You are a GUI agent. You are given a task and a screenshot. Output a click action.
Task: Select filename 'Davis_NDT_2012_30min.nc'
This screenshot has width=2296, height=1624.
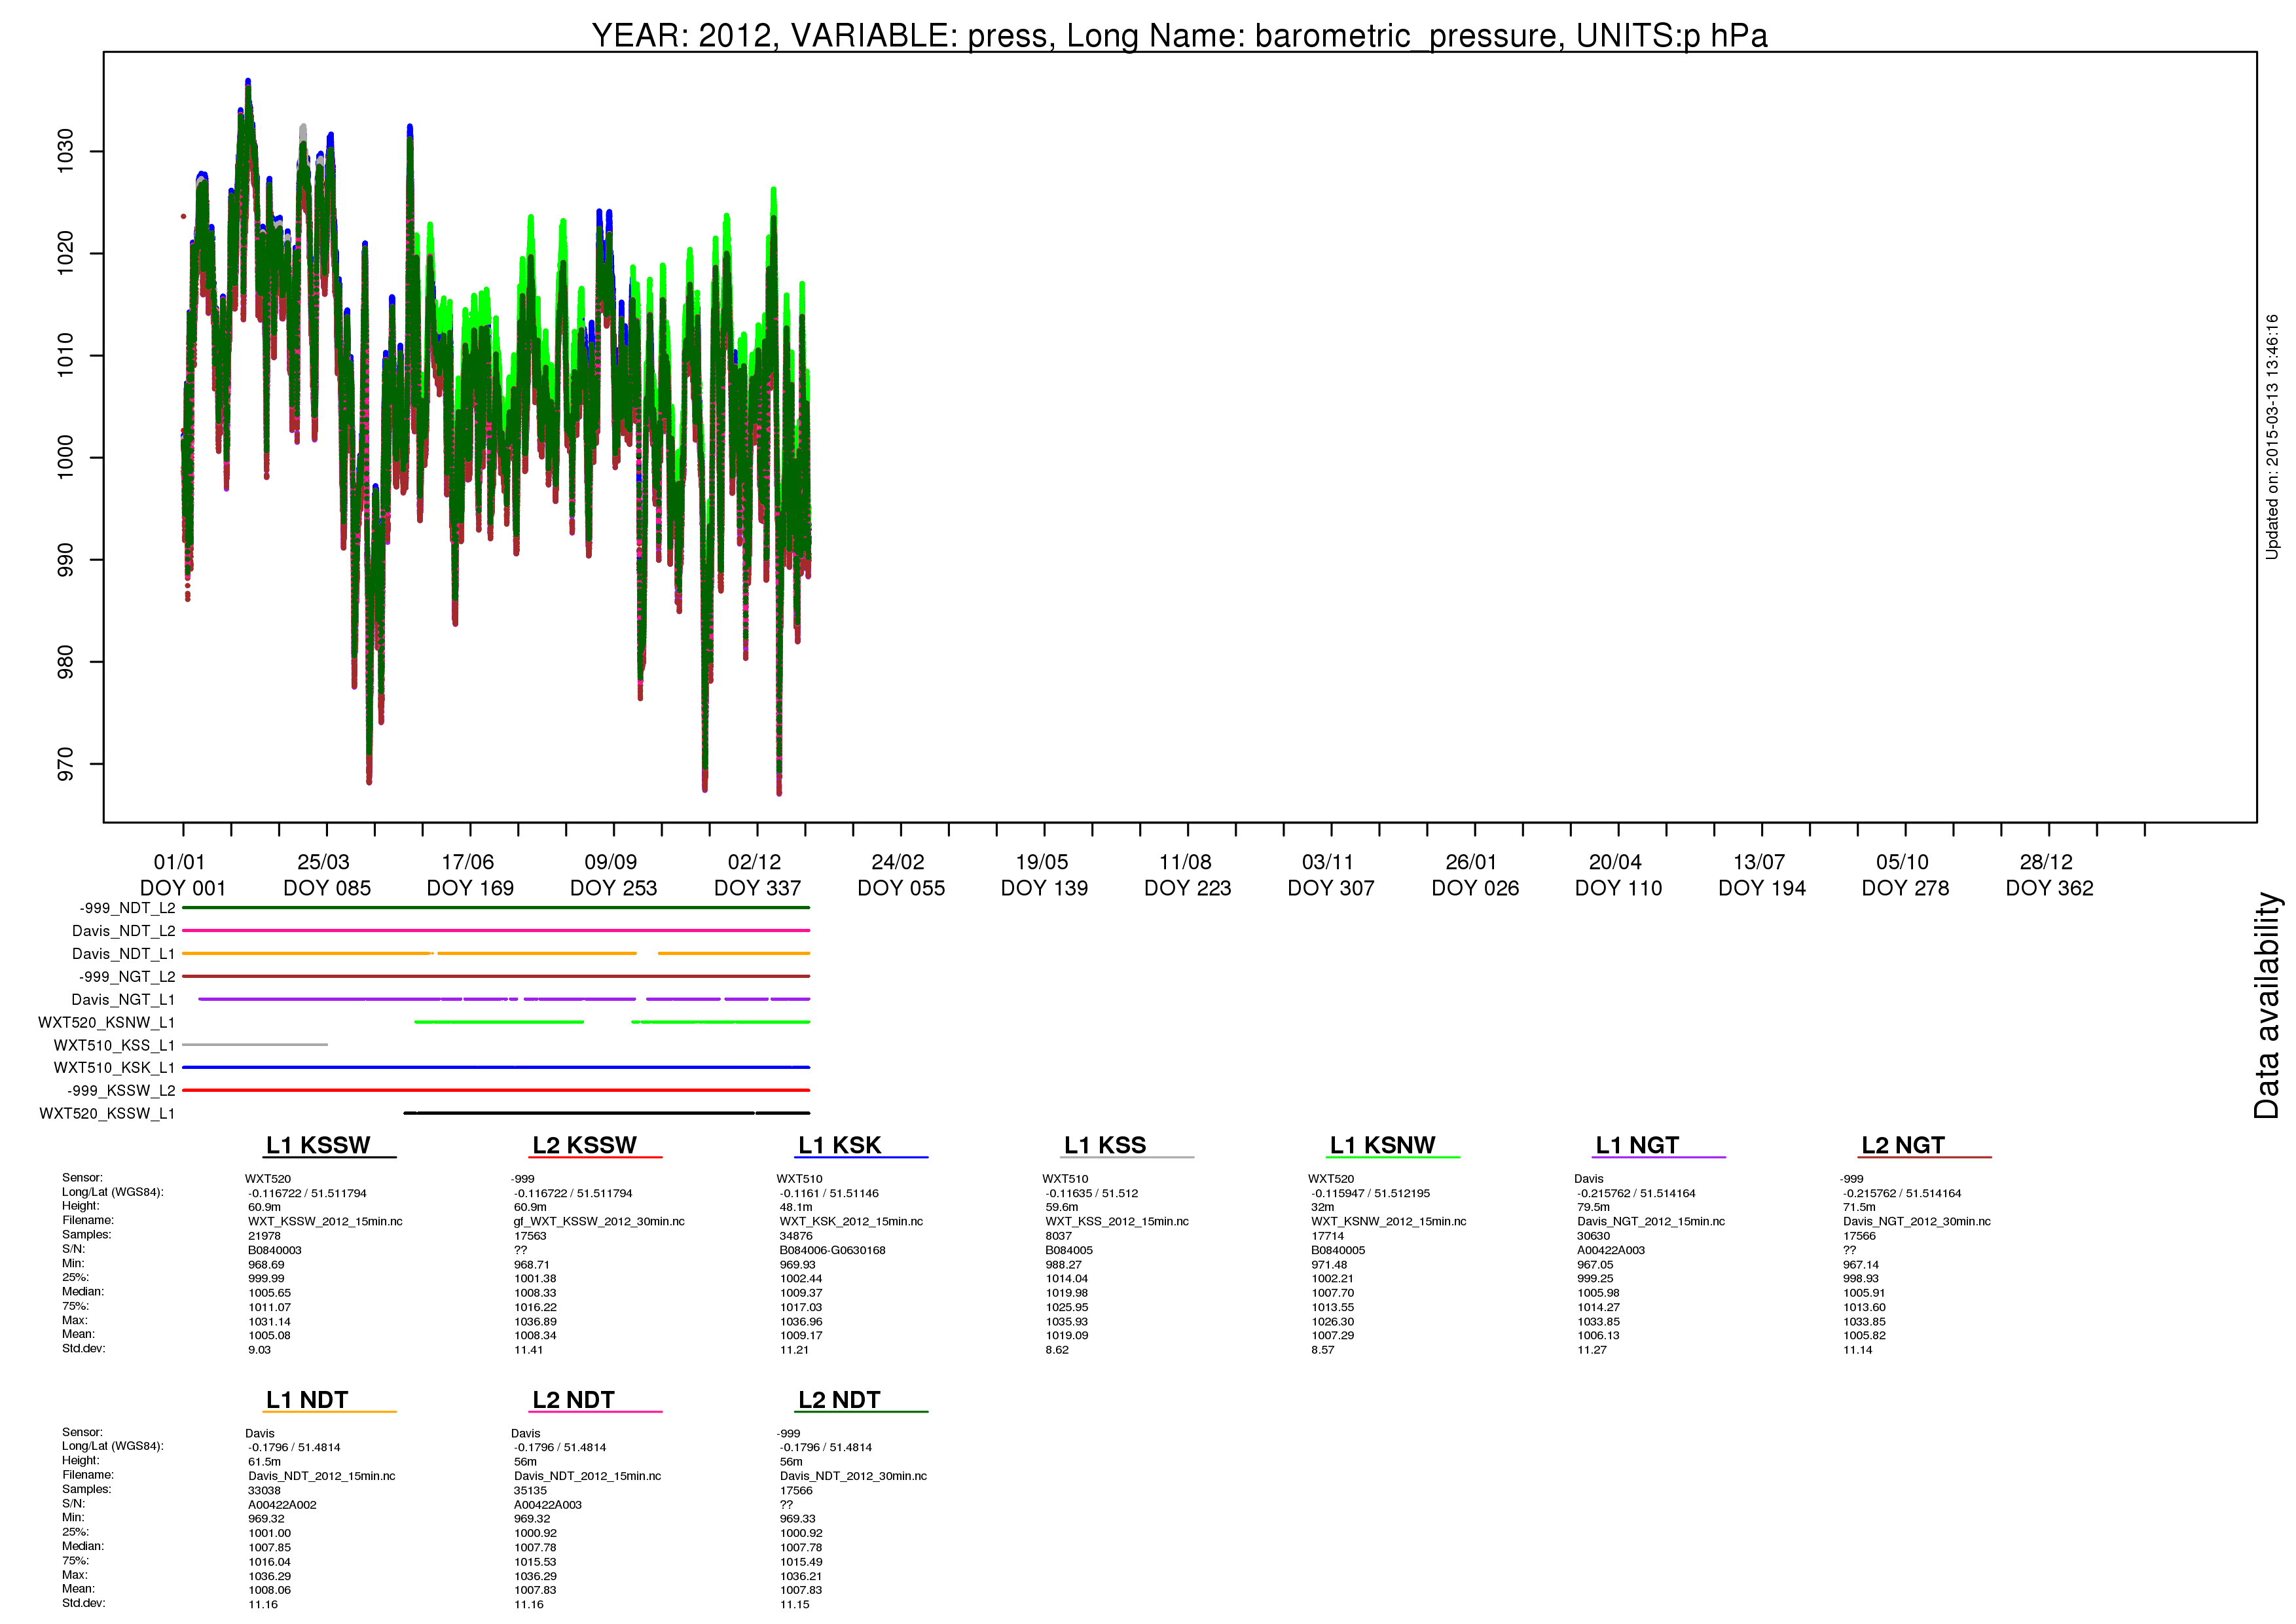pyautogui.click(x=853, y=1476)
